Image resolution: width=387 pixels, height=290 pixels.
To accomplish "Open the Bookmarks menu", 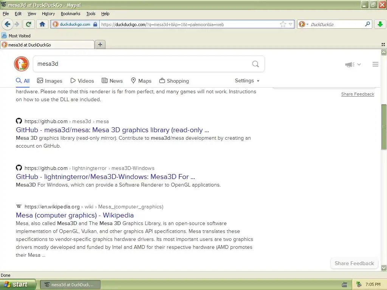I will [70, 14].
